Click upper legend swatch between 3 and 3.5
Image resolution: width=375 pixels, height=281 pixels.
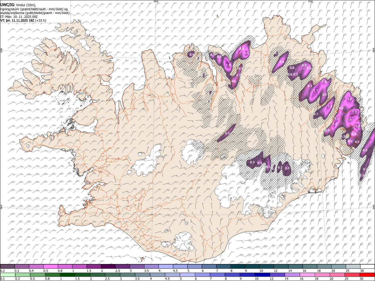coord(137,266)
